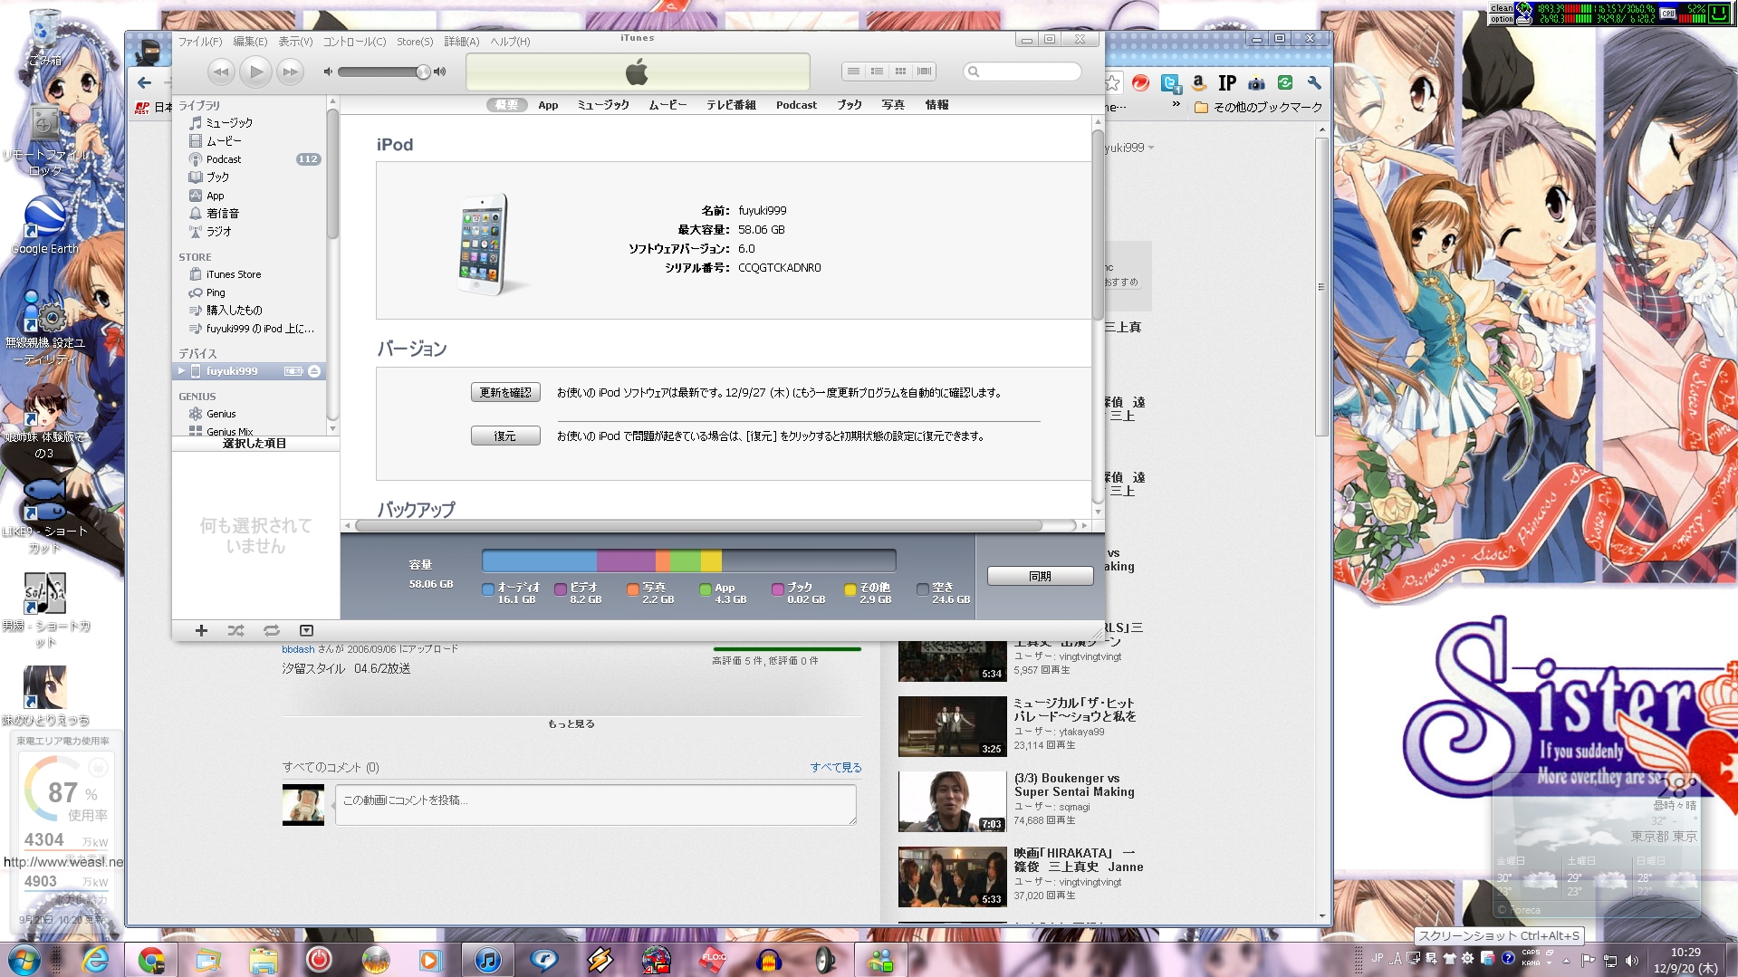
Task: Adjust the iTunes volume slider knob
Action: pyautogui.click(x=423, y=72)
